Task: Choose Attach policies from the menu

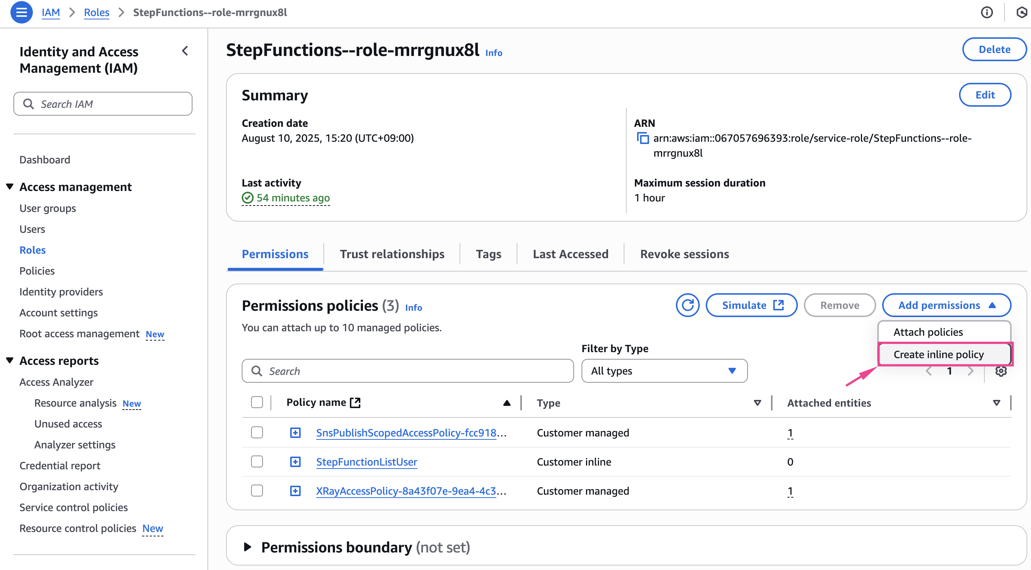Action: coord(944,332)
